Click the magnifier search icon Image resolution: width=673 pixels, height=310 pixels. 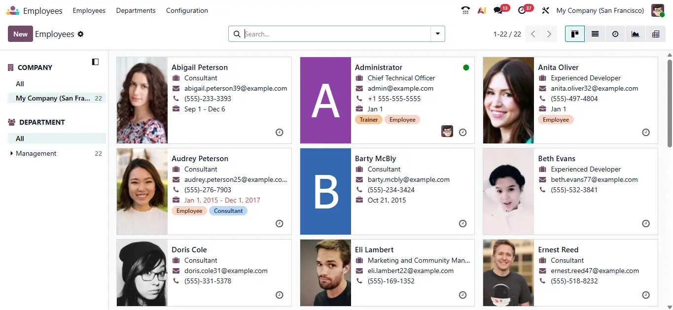coord(237,34)
